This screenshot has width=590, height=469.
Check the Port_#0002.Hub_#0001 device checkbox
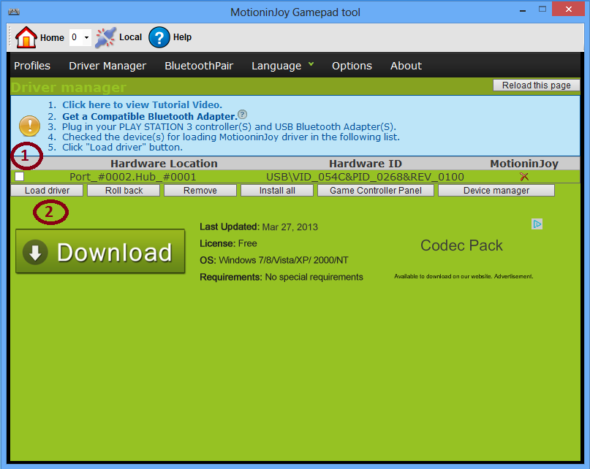coord(20,177)
